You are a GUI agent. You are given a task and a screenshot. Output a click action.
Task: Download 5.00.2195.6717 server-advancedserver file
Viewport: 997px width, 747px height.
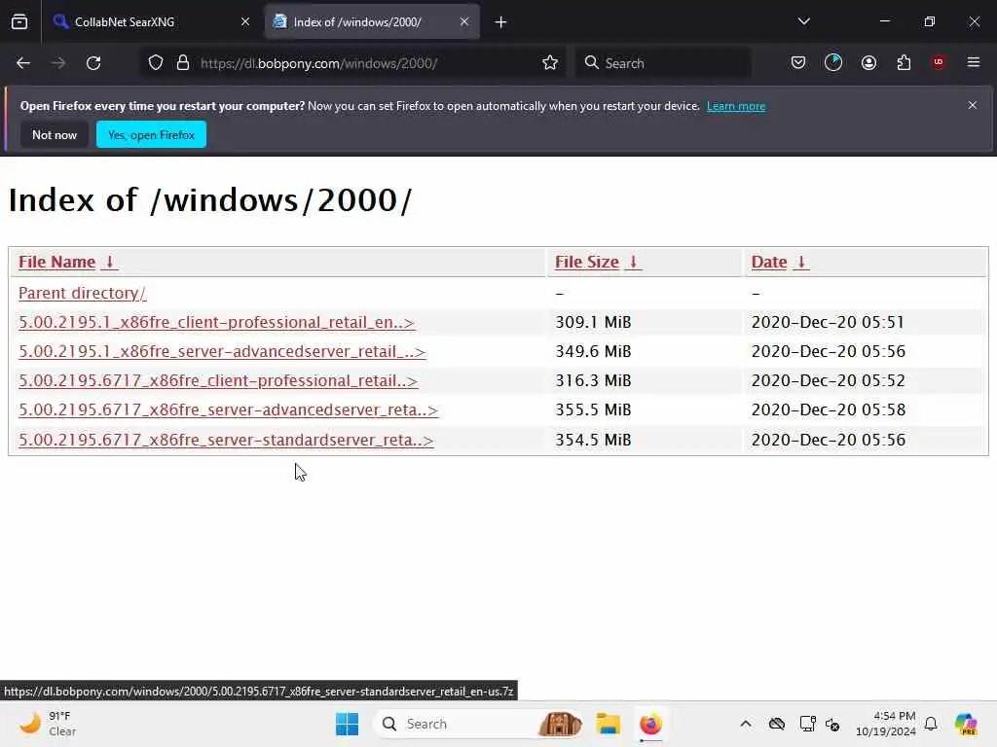tap(228, 409)
